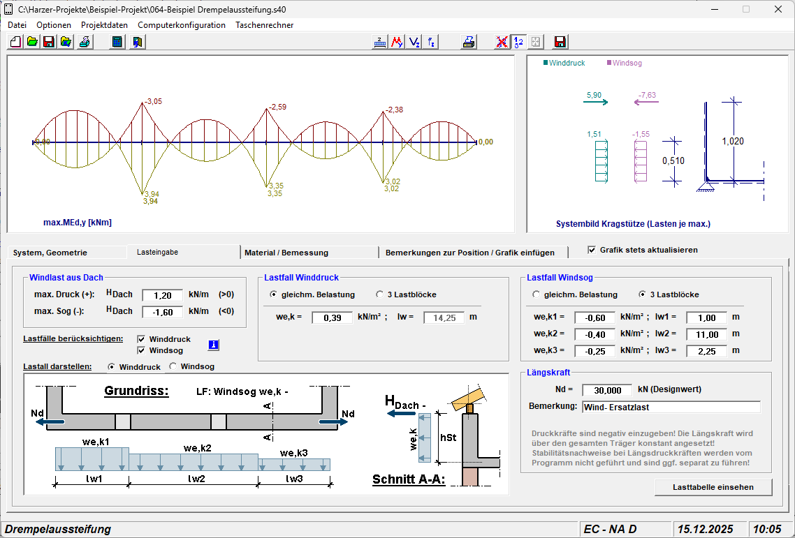Uncheck the Windsog load case checkbox

point(142,350)
